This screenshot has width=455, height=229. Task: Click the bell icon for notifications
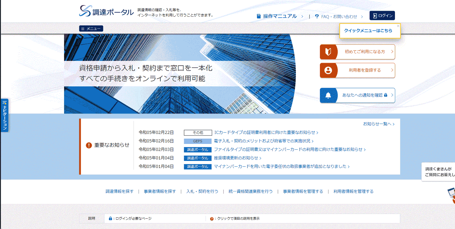tap(328, 95)
